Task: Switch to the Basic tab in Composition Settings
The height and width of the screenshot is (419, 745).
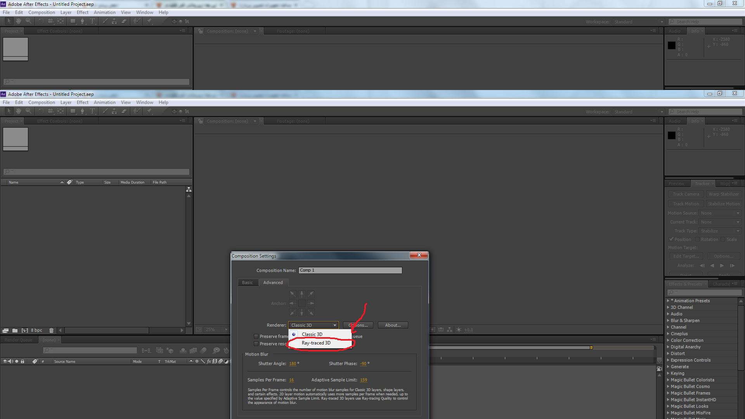Action: click(247, 282)
